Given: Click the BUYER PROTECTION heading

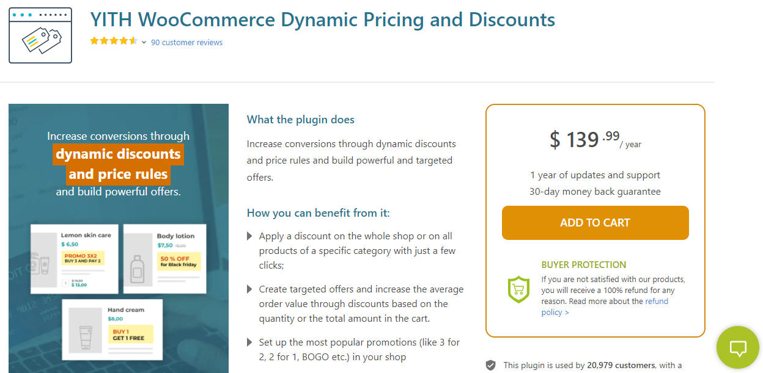Looking at the screenshot, I should 583,265.
